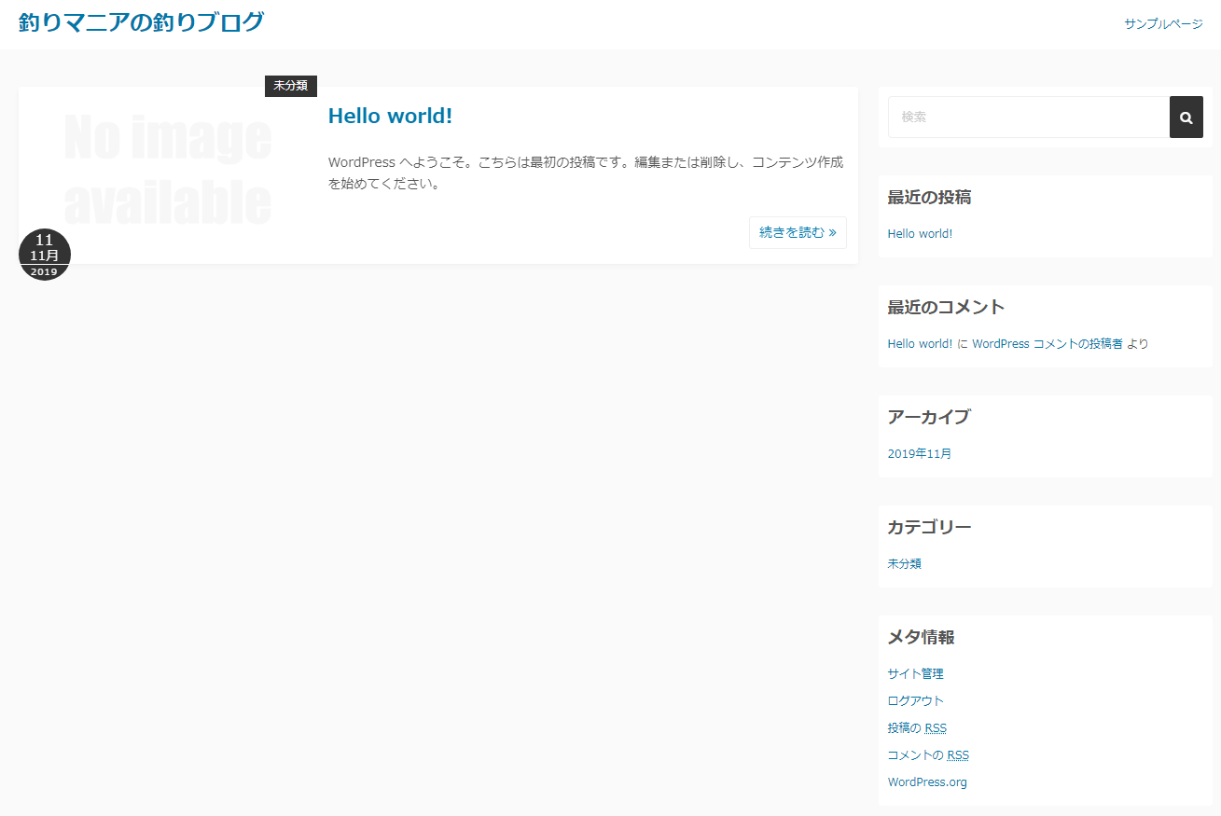Screen dimensions: 1221x816
Task: Visit WordPress コメントの投稿者 link
Action: [x=1047, y=344]
